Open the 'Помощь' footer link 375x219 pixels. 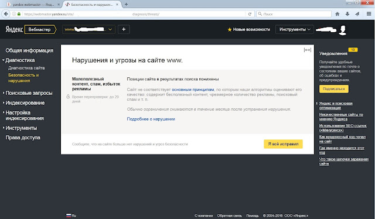[x=253, y=215]
